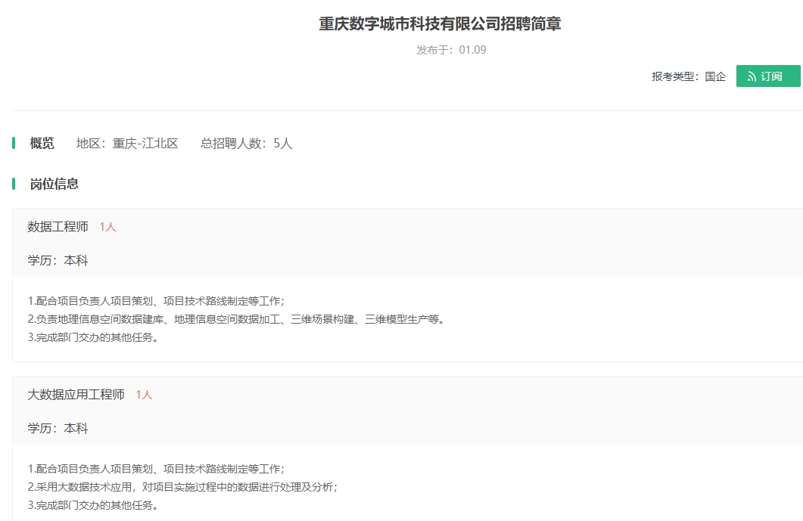Click 1.配合项目负责人 line under 大数据应用工程师
The width and height of the screenshot is (803, 521).
click(x=156, y=469)
